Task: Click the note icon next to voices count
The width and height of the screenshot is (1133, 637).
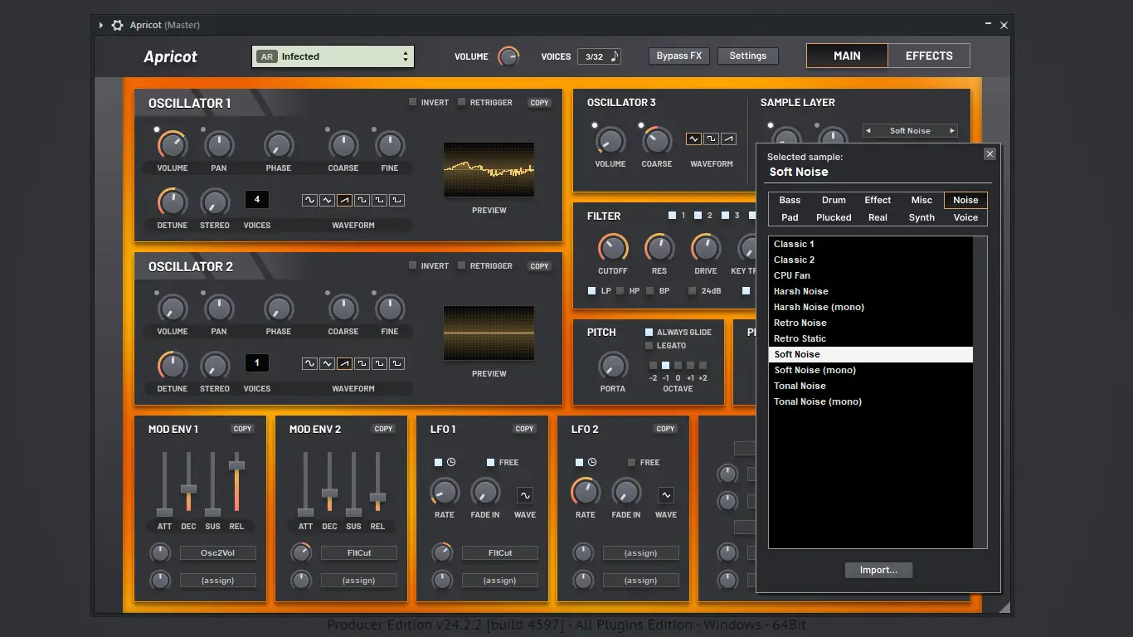Action: coord(615,56)
